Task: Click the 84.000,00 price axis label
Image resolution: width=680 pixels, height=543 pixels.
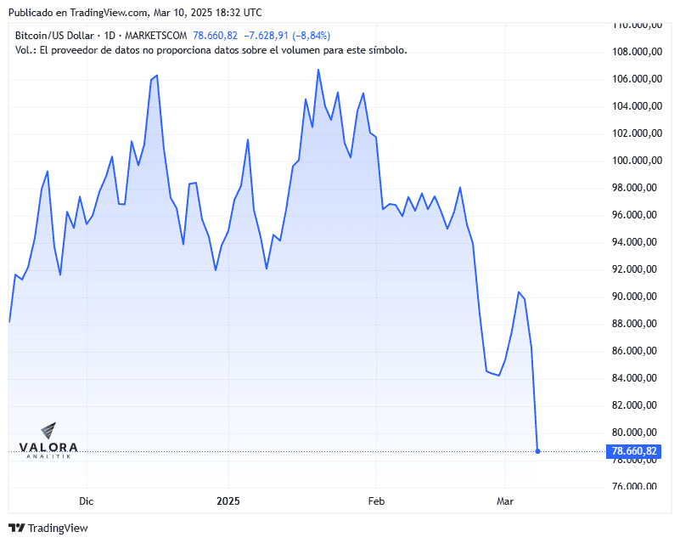Action: click(634, 378)
